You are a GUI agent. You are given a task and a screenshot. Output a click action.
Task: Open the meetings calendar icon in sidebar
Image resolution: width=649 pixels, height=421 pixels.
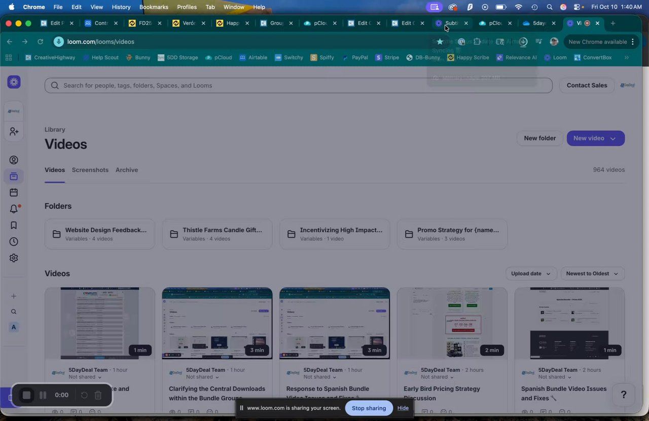pos(14,192)
